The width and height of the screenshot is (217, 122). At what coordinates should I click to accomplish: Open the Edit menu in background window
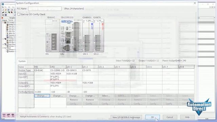tap(9, 7)
